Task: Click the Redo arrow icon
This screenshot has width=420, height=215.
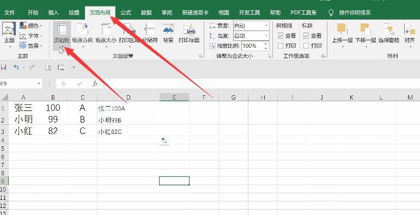Action: [x=32, y=67]
